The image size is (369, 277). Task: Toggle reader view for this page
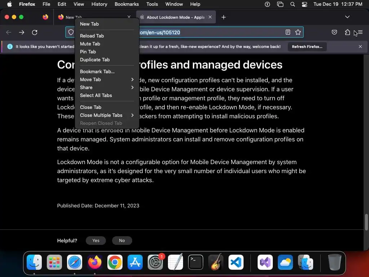tap(288, 32)
